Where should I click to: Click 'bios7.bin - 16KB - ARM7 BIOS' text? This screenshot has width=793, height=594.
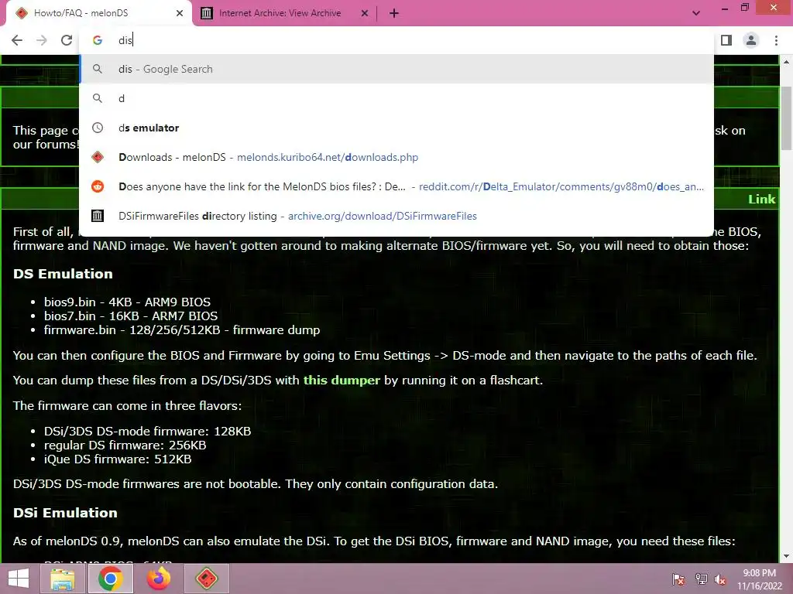pyautogui.click(x=130, y=316)
